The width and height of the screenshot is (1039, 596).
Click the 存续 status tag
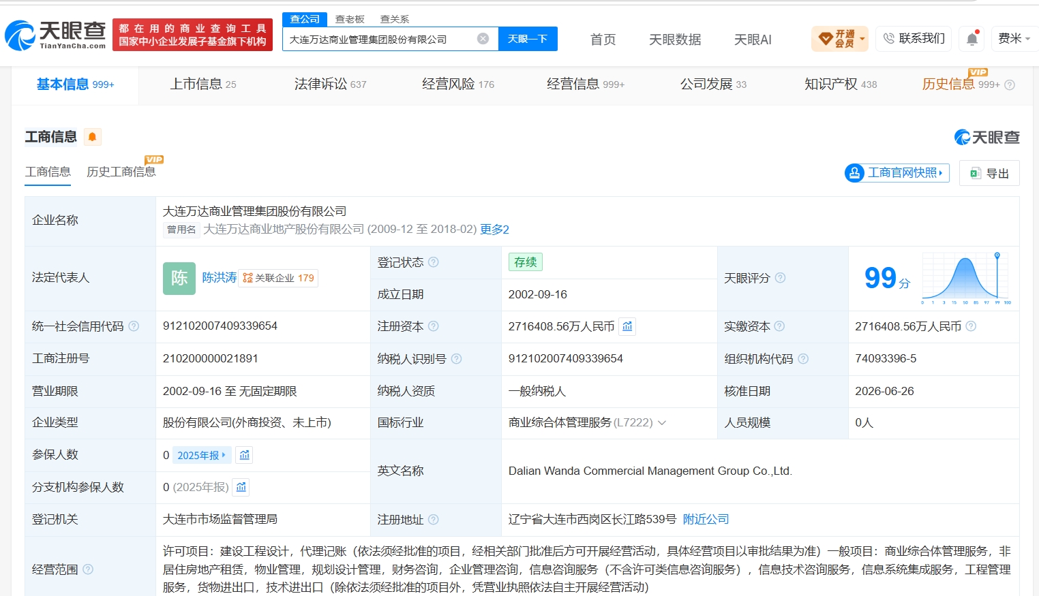tap(526, 262)
